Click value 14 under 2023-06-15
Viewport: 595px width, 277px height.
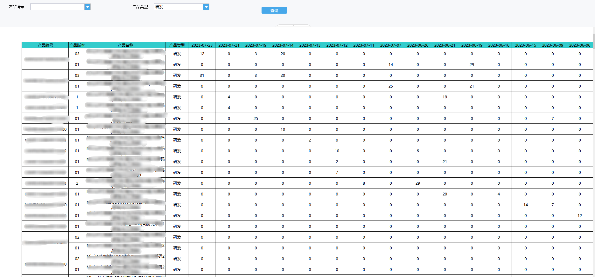pyautogui.click(x=526, y=205)
